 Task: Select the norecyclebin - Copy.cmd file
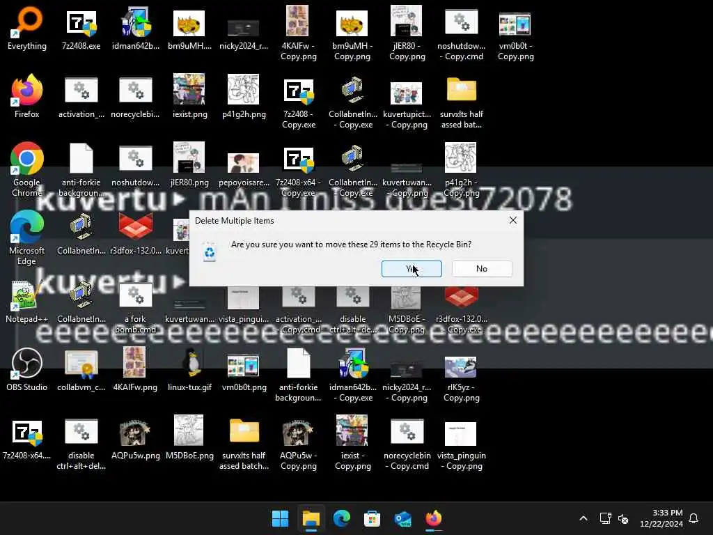tap(407, 444)
